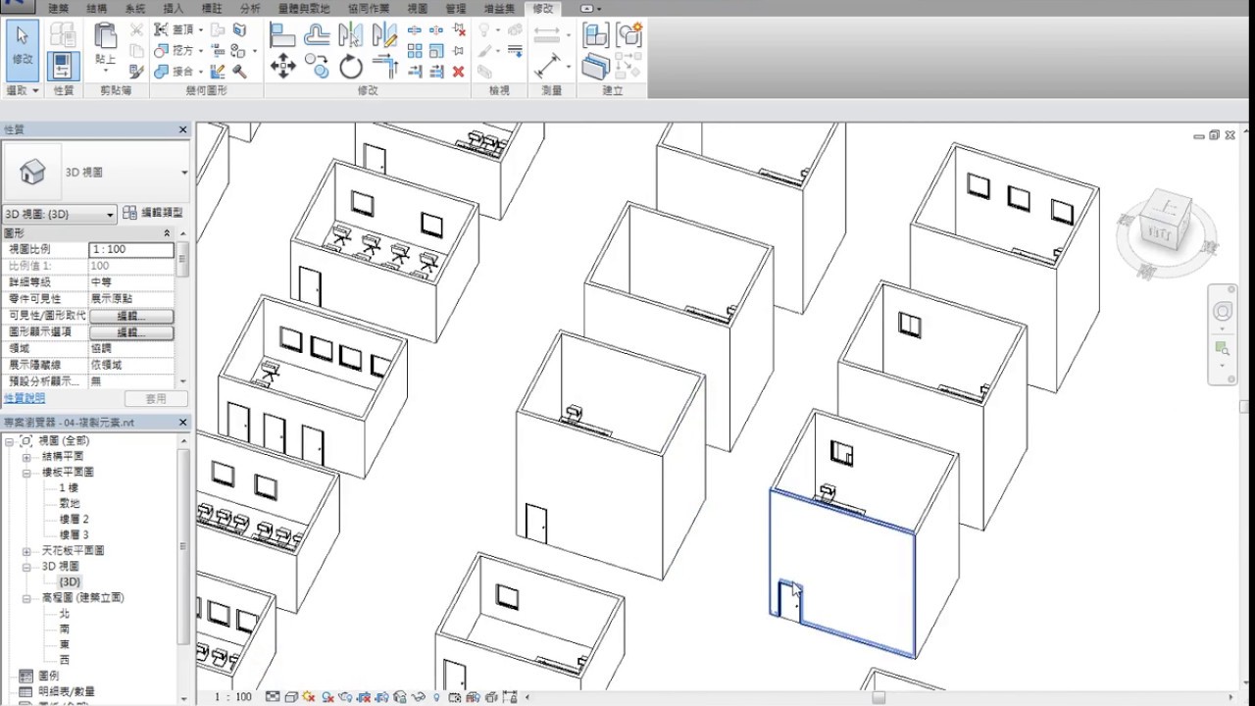The image size is (1255, 706).
Task: Expand the 結構平面 tree node
Action: coord(26,457)
